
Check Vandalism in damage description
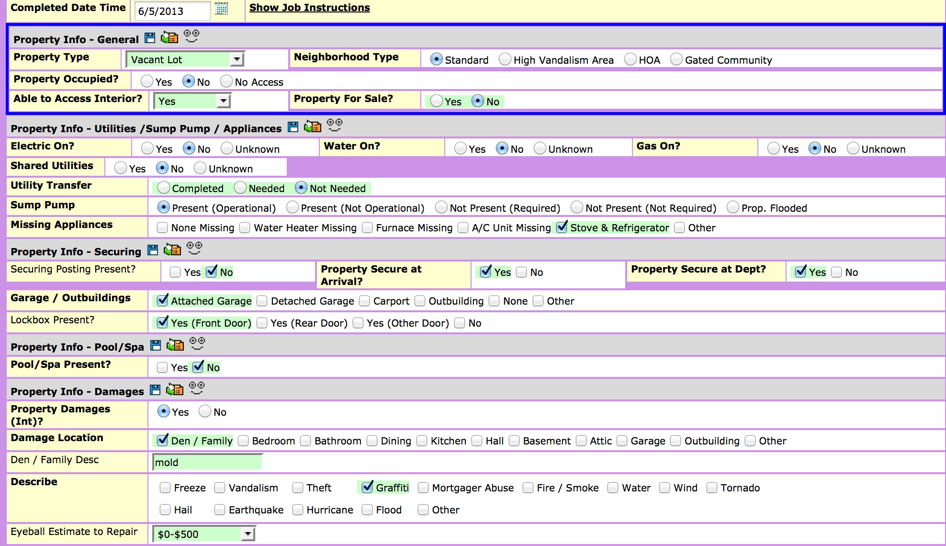pos(220,488)
